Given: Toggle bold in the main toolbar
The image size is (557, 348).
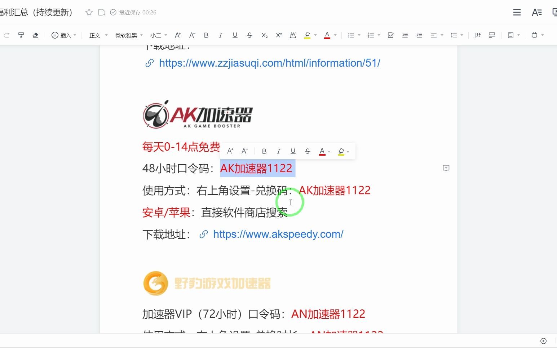Looking at the screenshot, I should pyautogui.click(x=206, y=35).
